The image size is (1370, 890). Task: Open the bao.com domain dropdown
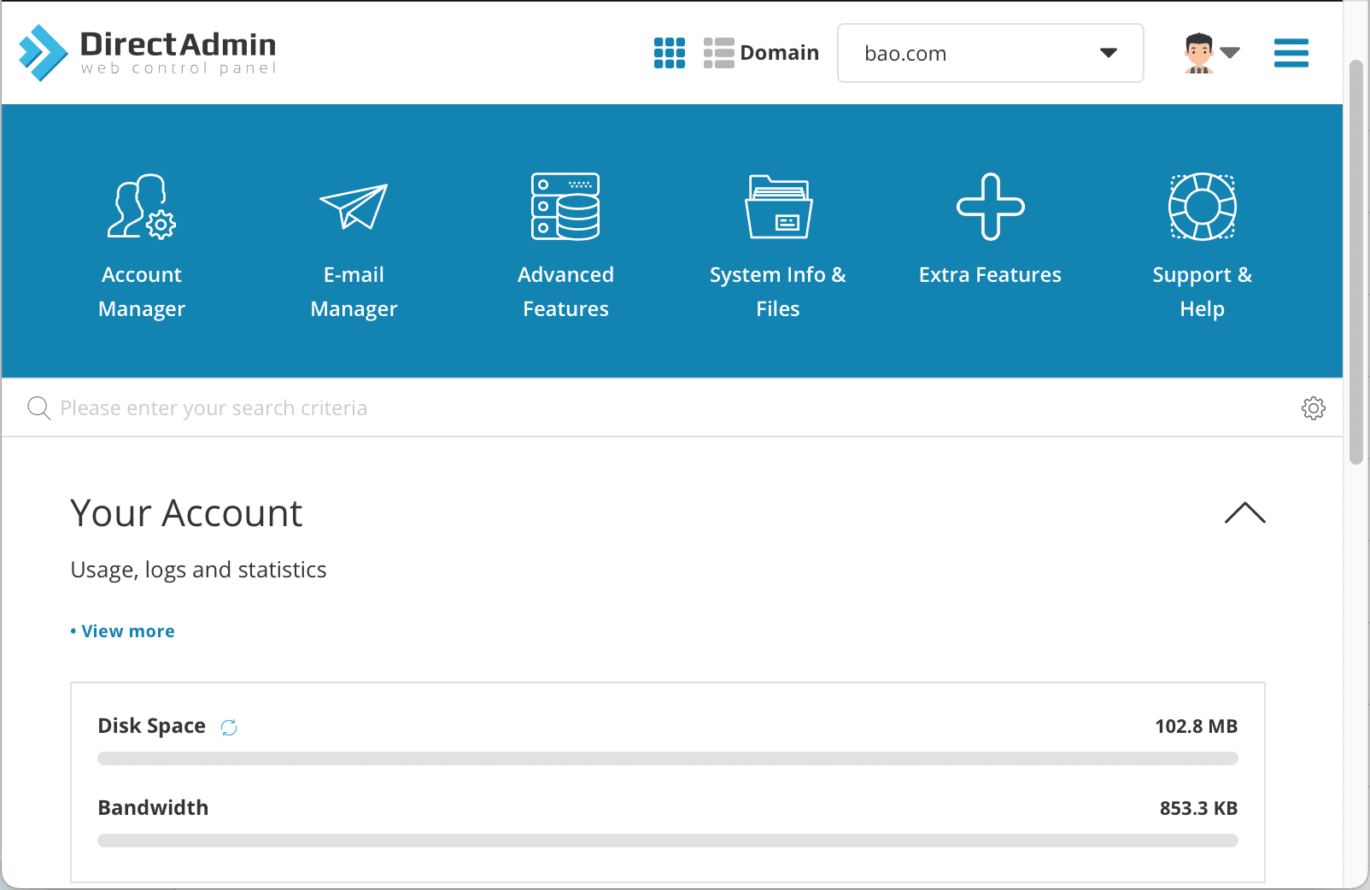990,53
